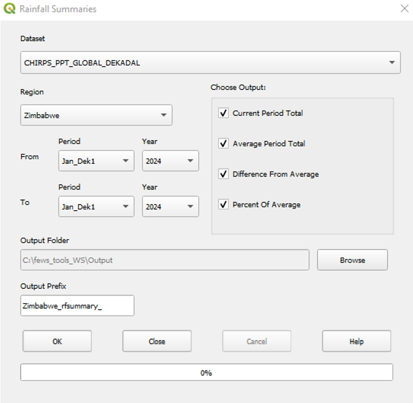Click the QGIS logo in title bar
Image resolution: width=413 pixels, height=403 pixels.
pos(10,9)
